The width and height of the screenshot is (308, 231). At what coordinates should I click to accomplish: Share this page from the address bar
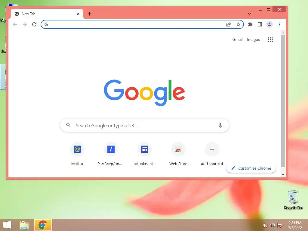tap(229, 24)
